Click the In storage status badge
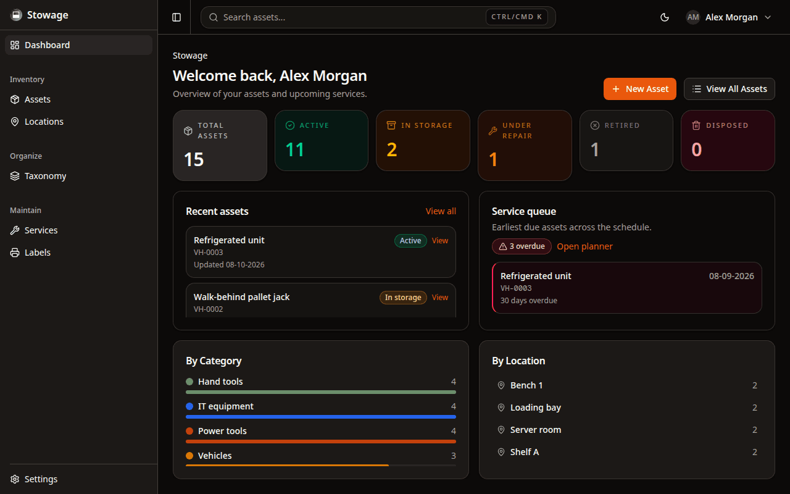The height and width of the screenshot is (494, 790). tap(403, 298)
